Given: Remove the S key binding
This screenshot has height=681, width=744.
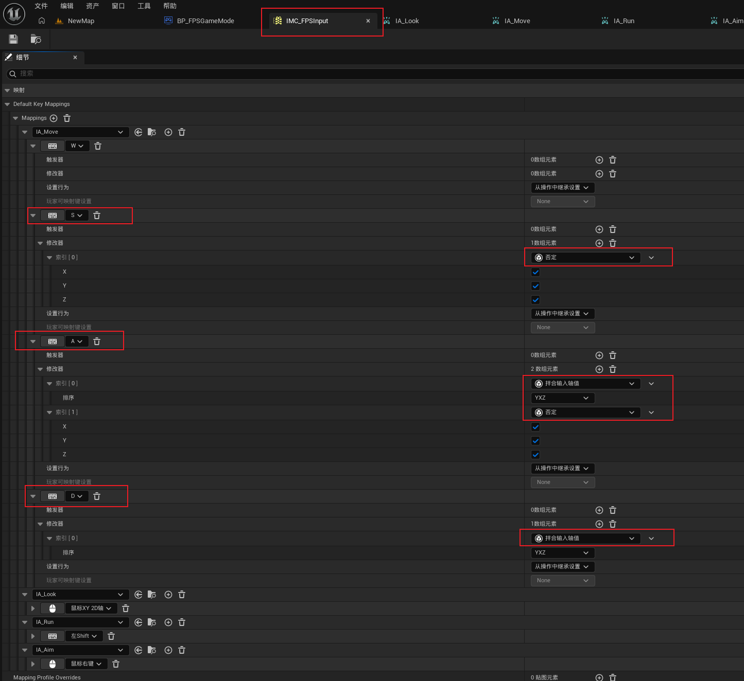Looking at the screenshot, I should pos(97,216).
